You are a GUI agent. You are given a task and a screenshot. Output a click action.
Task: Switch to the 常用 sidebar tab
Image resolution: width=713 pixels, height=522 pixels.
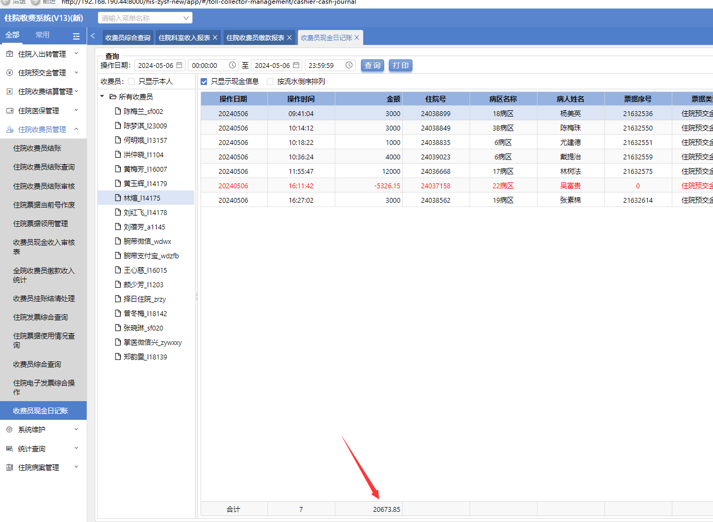[42, 35]
